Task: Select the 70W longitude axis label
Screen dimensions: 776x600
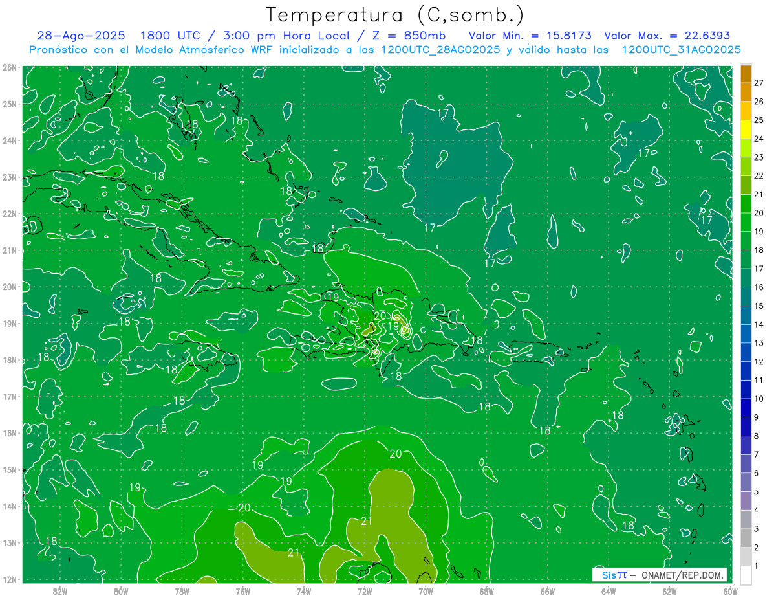Action: [x=426, y=591]
